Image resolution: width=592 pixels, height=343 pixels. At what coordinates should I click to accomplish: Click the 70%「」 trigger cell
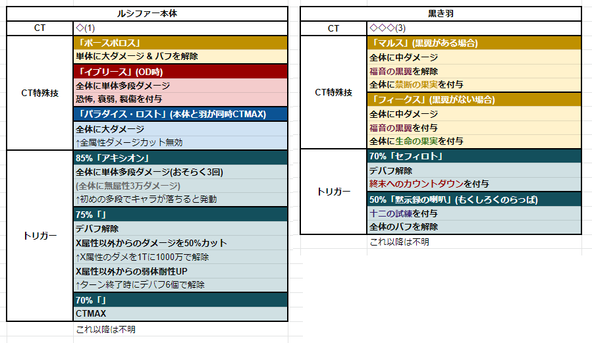coord(180,300)
